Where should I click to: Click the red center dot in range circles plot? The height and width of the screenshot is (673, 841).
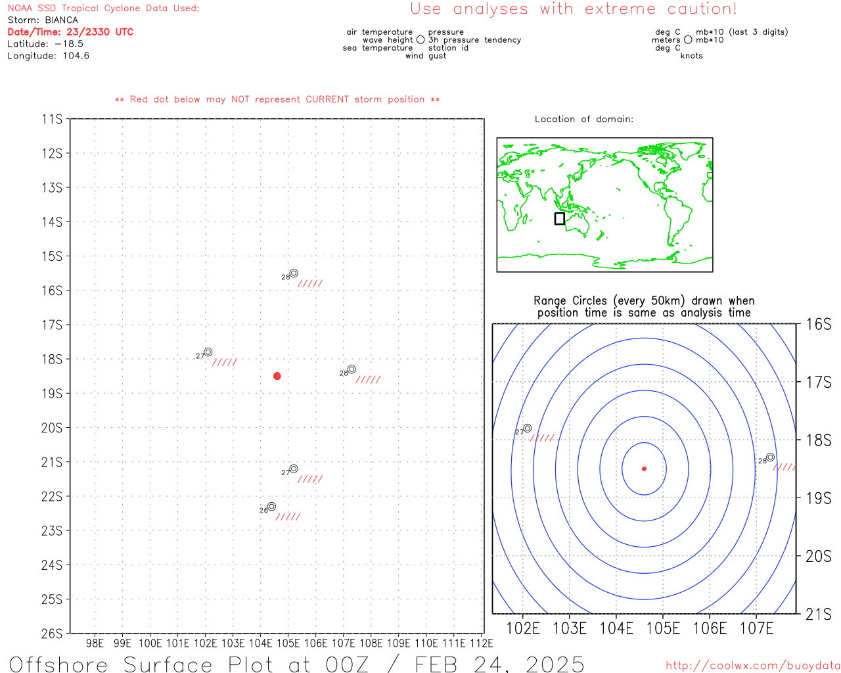click(x=644, y=469)
